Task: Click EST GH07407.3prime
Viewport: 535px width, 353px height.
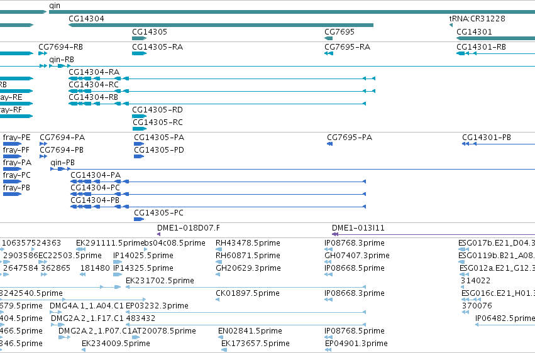Action: [328, 262]
